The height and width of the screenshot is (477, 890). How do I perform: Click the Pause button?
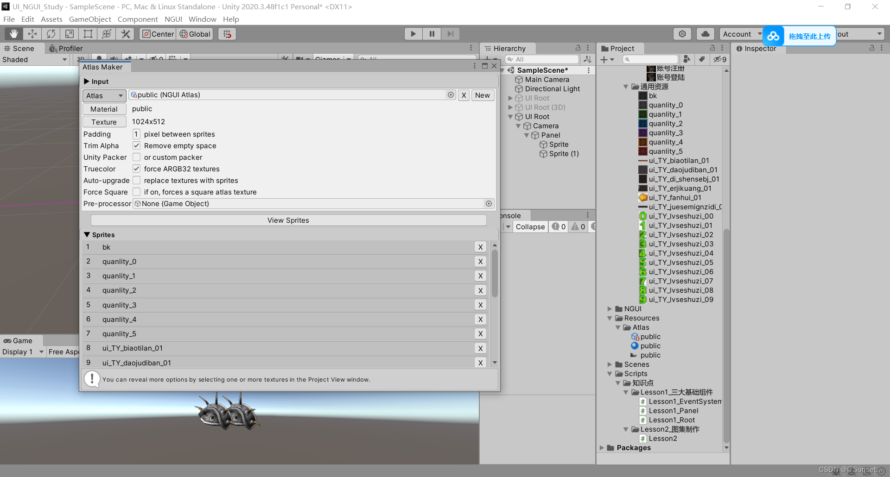point(432,34)
